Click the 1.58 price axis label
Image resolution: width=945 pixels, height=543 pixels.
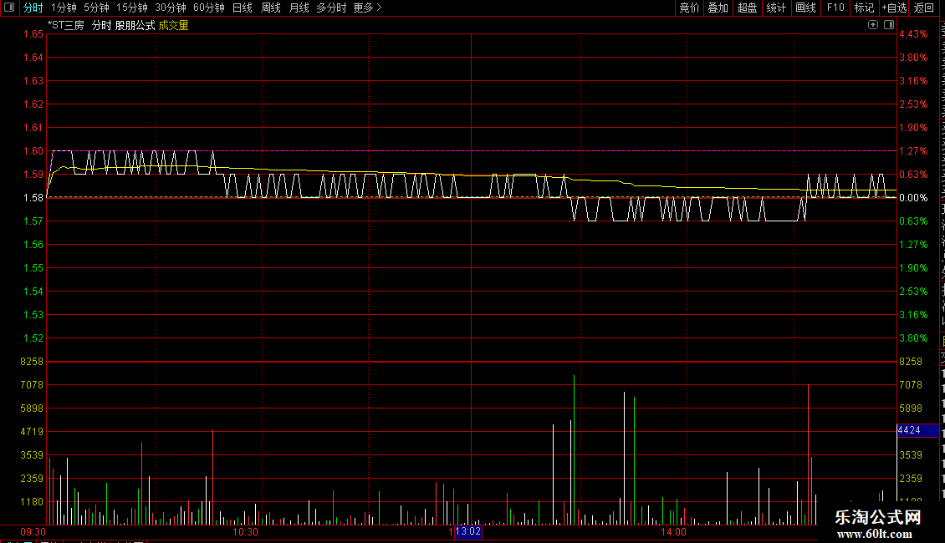click(x=33, y=198)
